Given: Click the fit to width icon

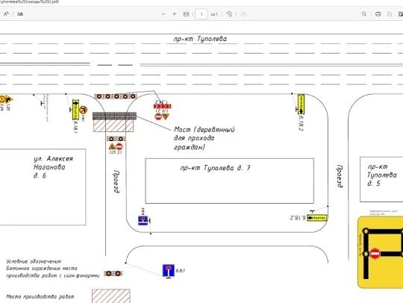Looking at the screenshot, I should pos(186,14).
